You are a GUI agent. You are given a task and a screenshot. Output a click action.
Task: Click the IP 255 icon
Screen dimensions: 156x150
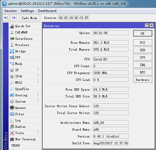(x=12, y=70)
